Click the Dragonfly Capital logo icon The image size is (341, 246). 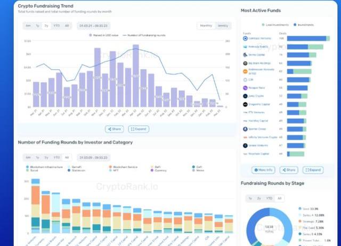[245, 104]
